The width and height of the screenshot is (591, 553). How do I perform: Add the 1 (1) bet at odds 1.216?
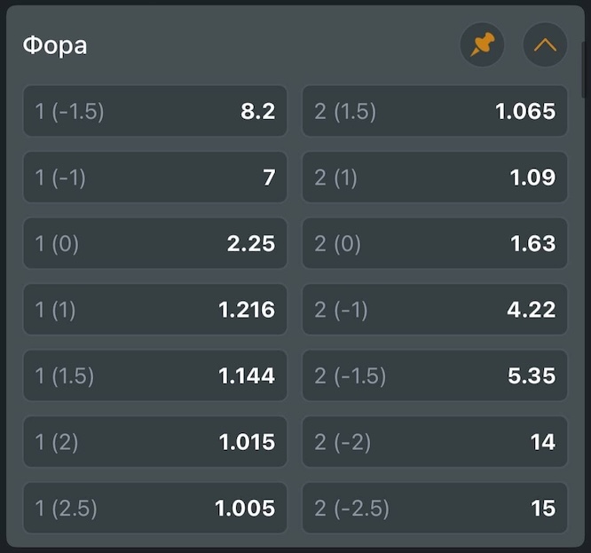tap(155, 310)
